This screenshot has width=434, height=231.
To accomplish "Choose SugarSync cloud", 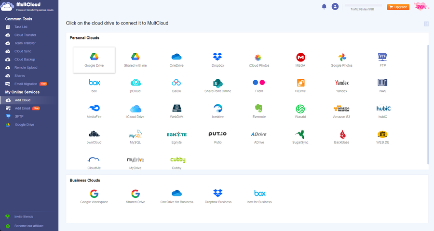I will [300, 137].
